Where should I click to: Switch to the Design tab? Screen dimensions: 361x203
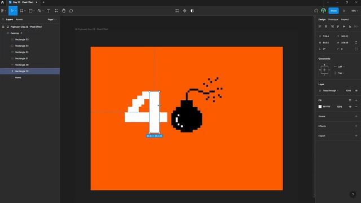click(322, 20)
